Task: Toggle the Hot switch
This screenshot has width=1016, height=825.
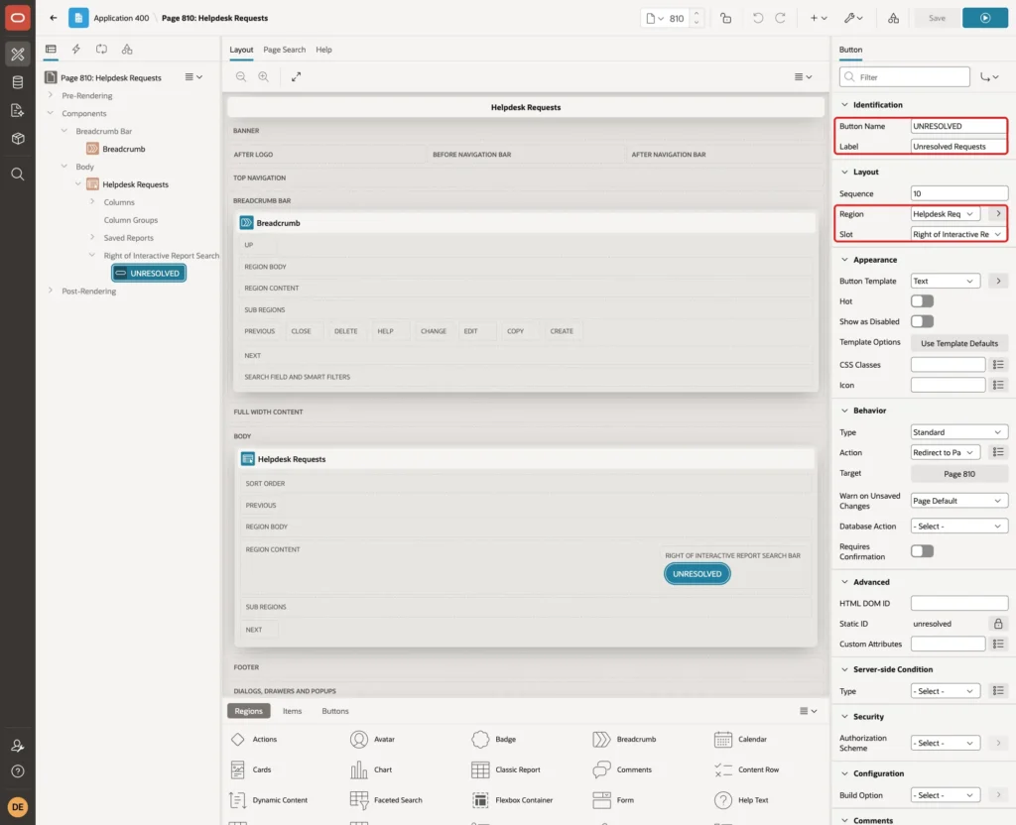Action: 922,301
